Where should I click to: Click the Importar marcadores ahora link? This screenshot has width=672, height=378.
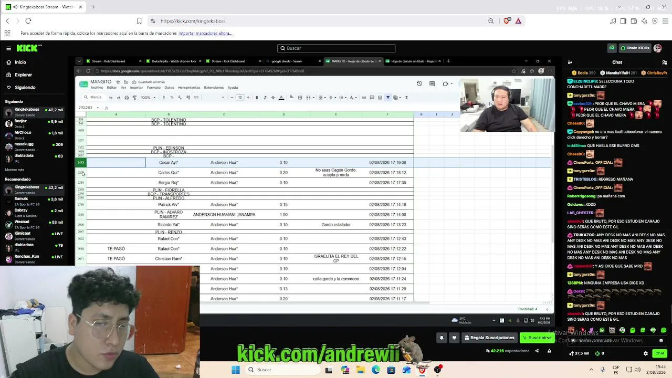[205, 33]
